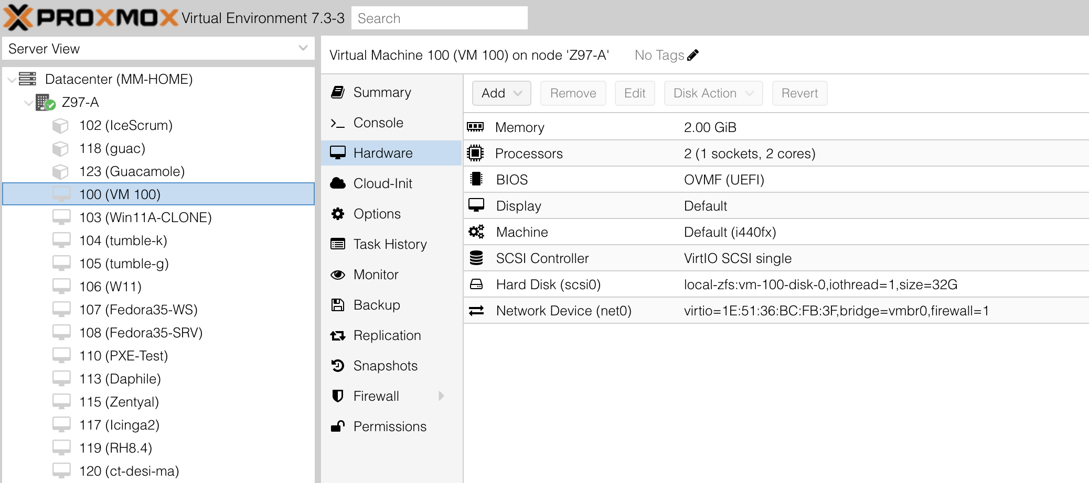
Task: Expand the Firewall submenu arrow
Action: pos(441,396)
